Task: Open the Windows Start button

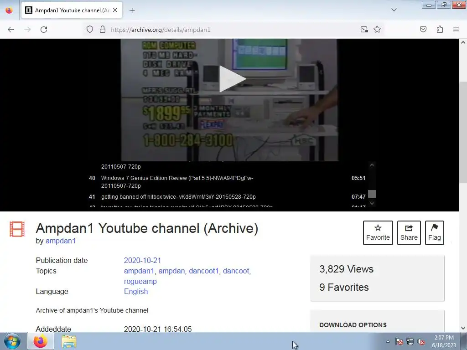Action: (12, 341)
